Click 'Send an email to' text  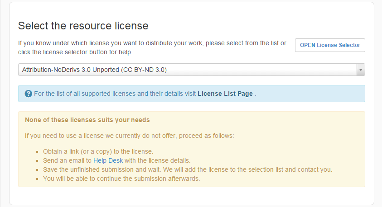tap(68, 160)
